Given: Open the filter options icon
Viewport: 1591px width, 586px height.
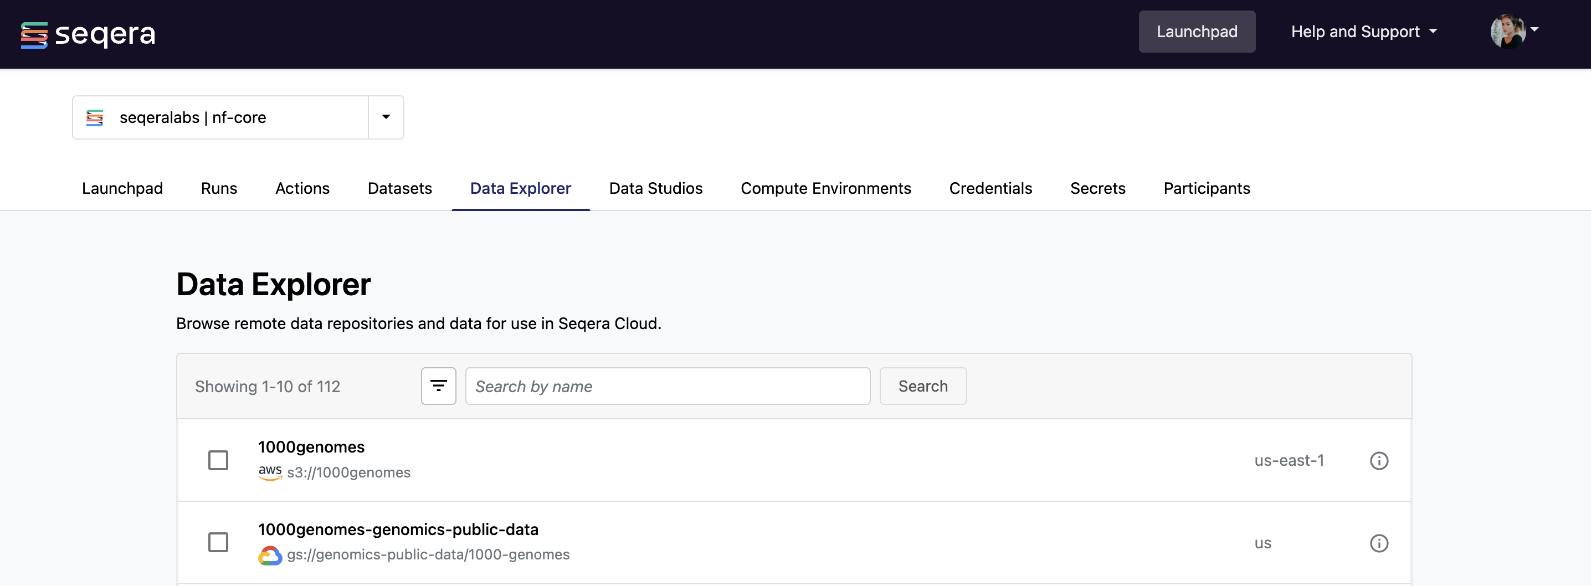Looking at the screenshot, I should [438, 386].
